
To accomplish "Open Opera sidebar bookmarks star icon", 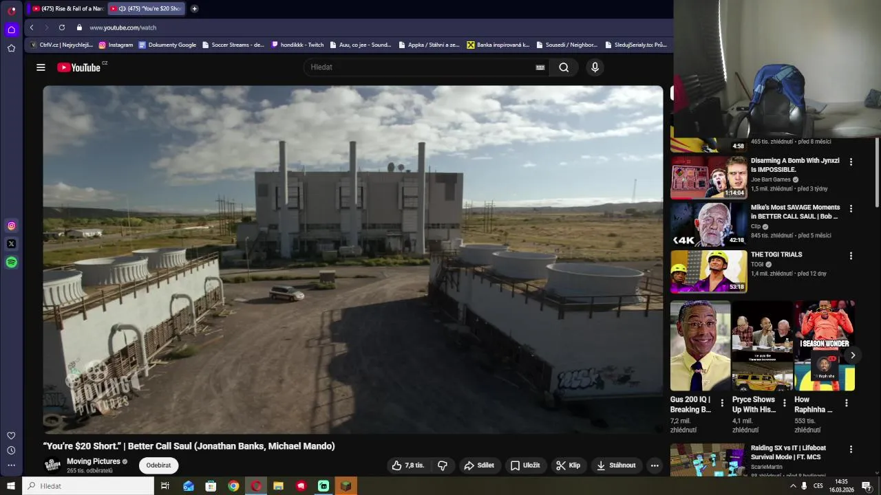I will coord(11,48).
